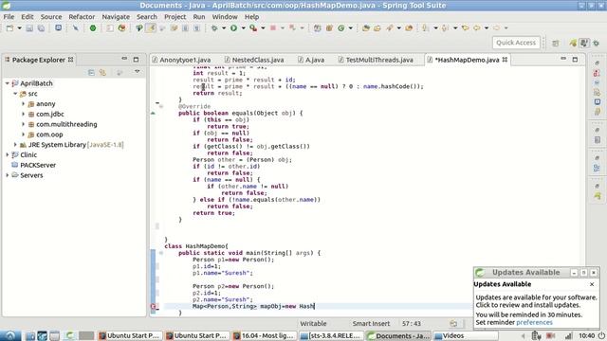607x341 pixels.
Task: Click the green Run button
Action: click(234, 27)
